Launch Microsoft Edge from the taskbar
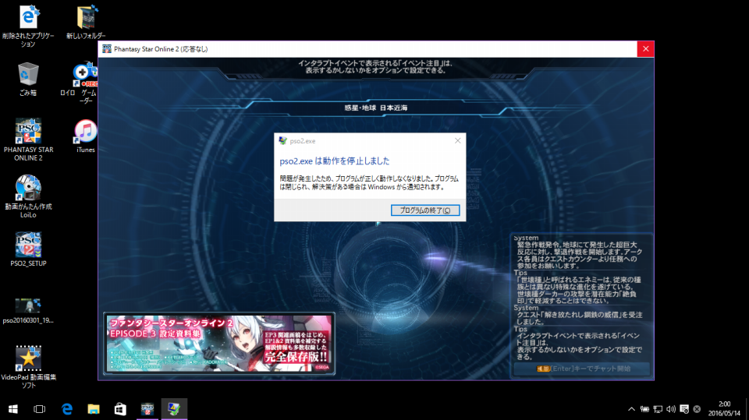The image size is (749, 420). (x=67, y=409)
